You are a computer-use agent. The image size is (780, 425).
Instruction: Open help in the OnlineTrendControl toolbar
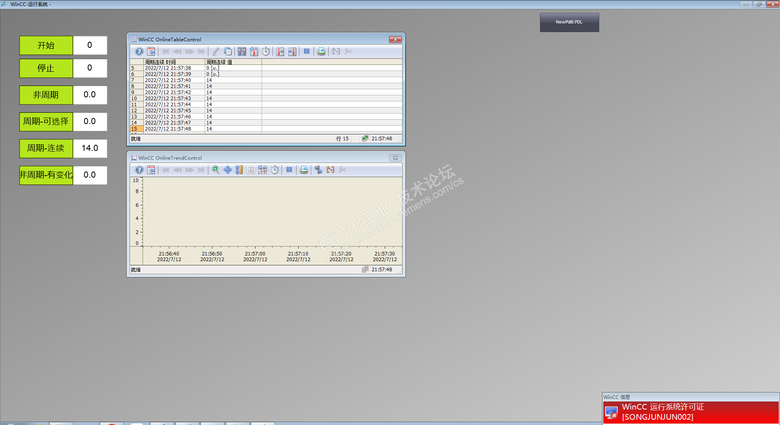pyautogui.click(x=139, y=170)
